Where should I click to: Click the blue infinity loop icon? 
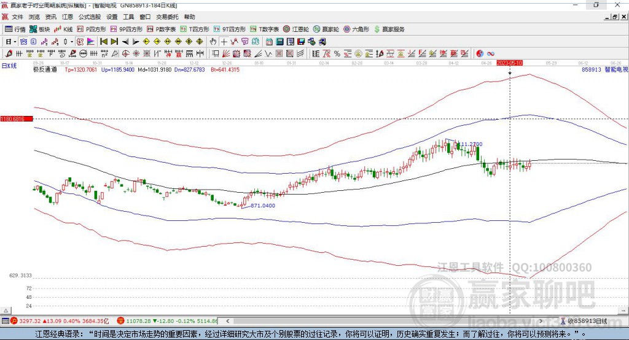pos(490,54)
